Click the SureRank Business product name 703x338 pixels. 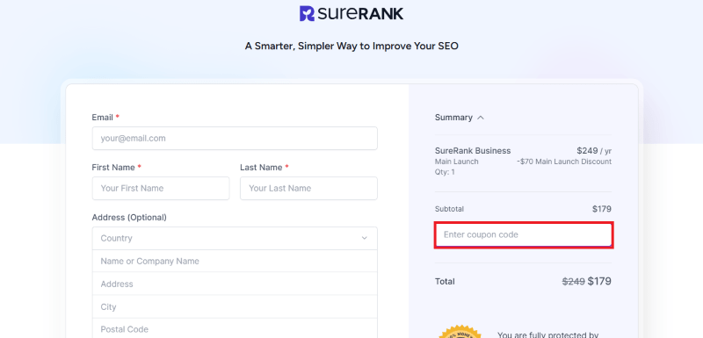[473, 151]
